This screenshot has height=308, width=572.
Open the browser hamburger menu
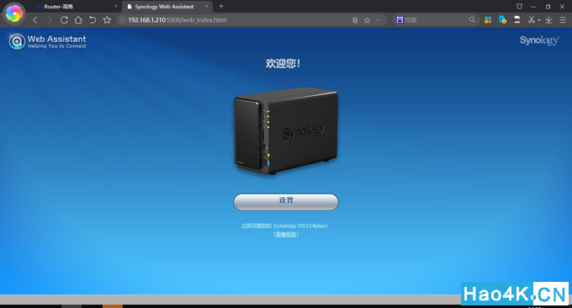(x=563, y=20)
